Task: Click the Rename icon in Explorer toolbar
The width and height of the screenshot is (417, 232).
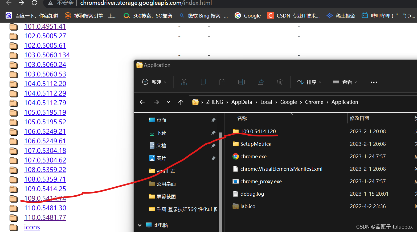Action: [x=242, y=82]
